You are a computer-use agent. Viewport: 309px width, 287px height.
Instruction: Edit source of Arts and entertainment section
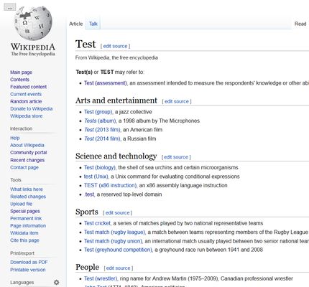click(x=177, y=101)
